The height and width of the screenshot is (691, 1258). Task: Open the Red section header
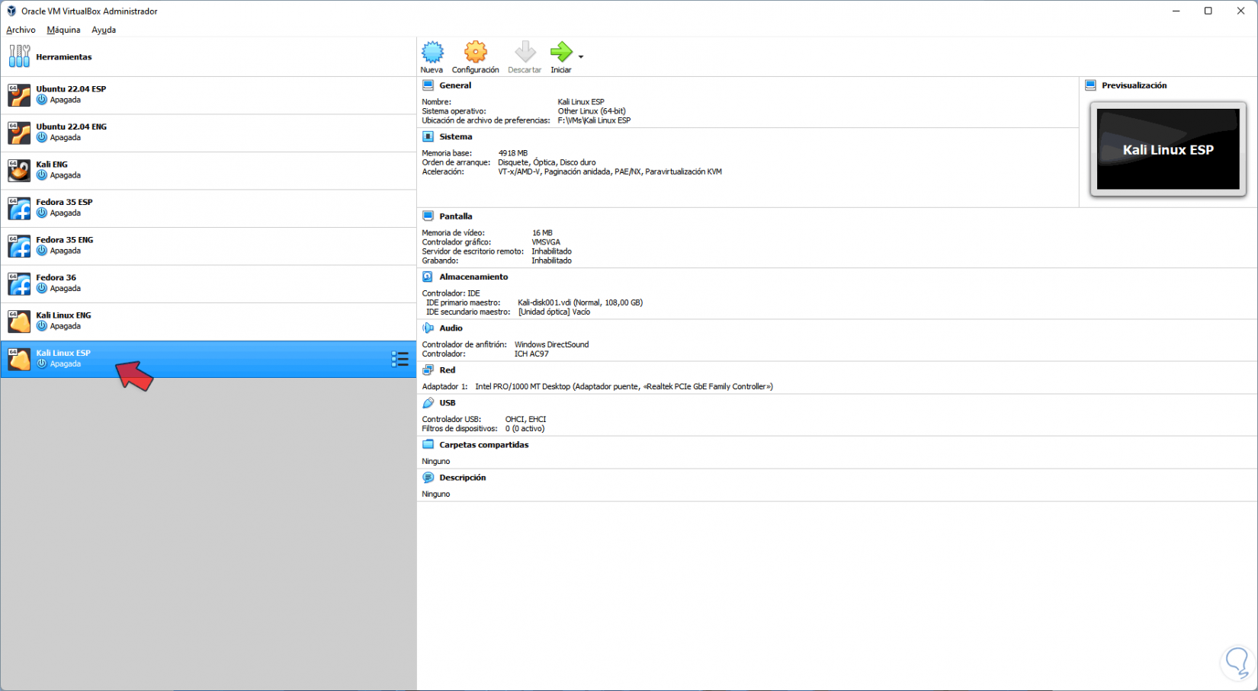click(x=448, y=370)
